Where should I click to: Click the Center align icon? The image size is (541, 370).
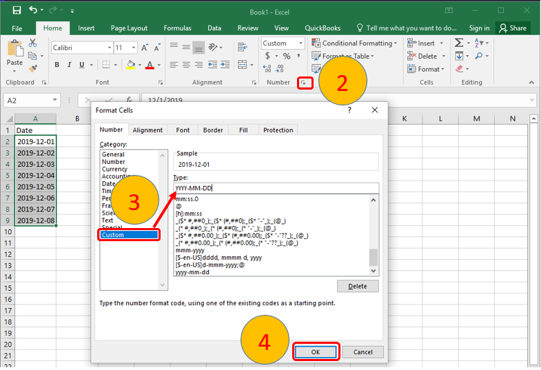point(186,65)
